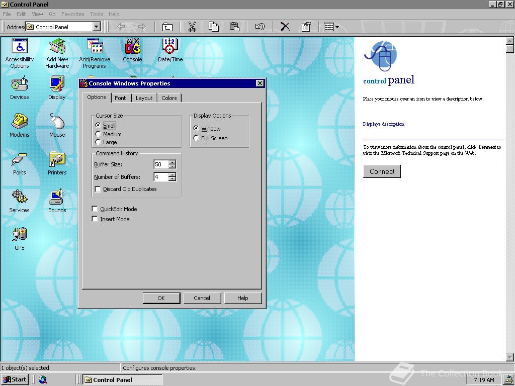Decrease the Buffer Size with down arrow

tap(172, 166)
